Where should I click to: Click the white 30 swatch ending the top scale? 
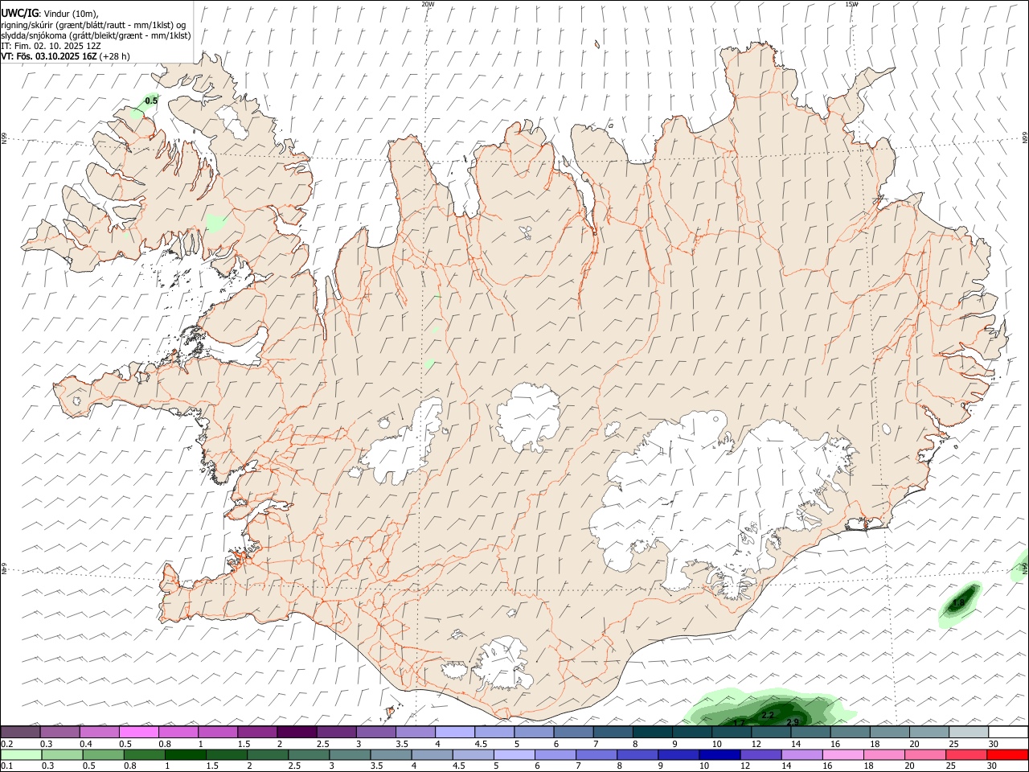coord(1008,733)
